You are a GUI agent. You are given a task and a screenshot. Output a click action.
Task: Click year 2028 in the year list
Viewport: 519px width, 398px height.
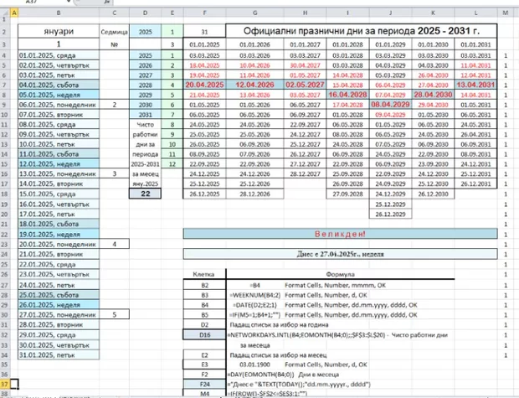tap(144, 85)
